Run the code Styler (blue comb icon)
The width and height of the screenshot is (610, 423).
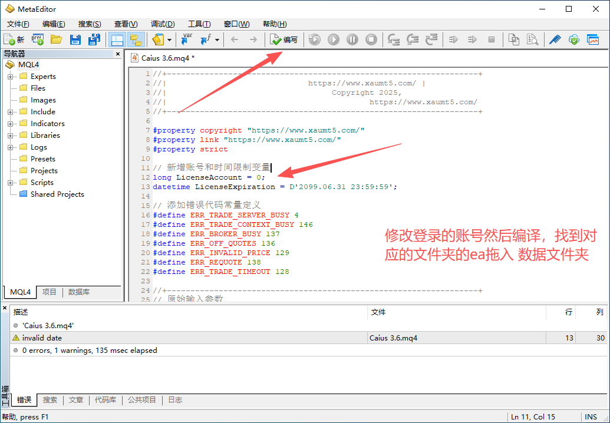coord(555,39)
